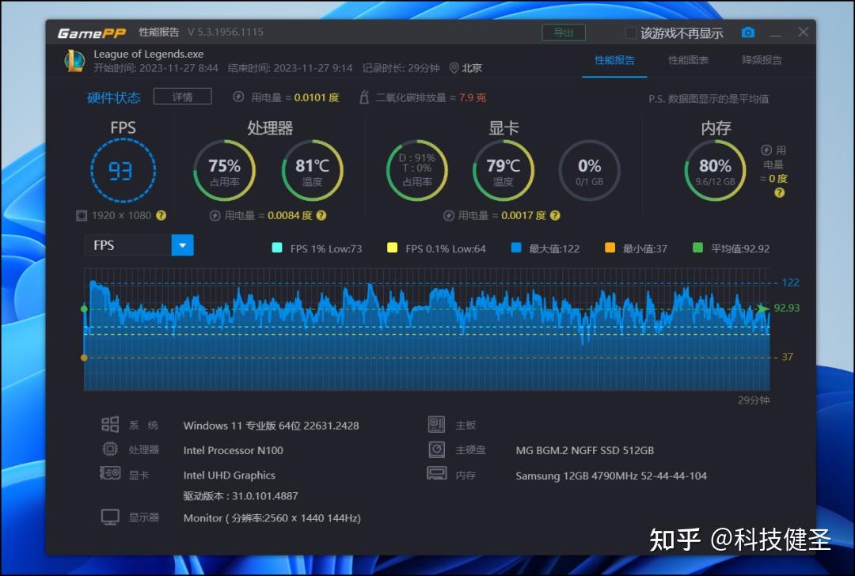This screenshot has width=855, height=576.
Task: Click the screenshot camera icon
Action: tap(748, 32)
